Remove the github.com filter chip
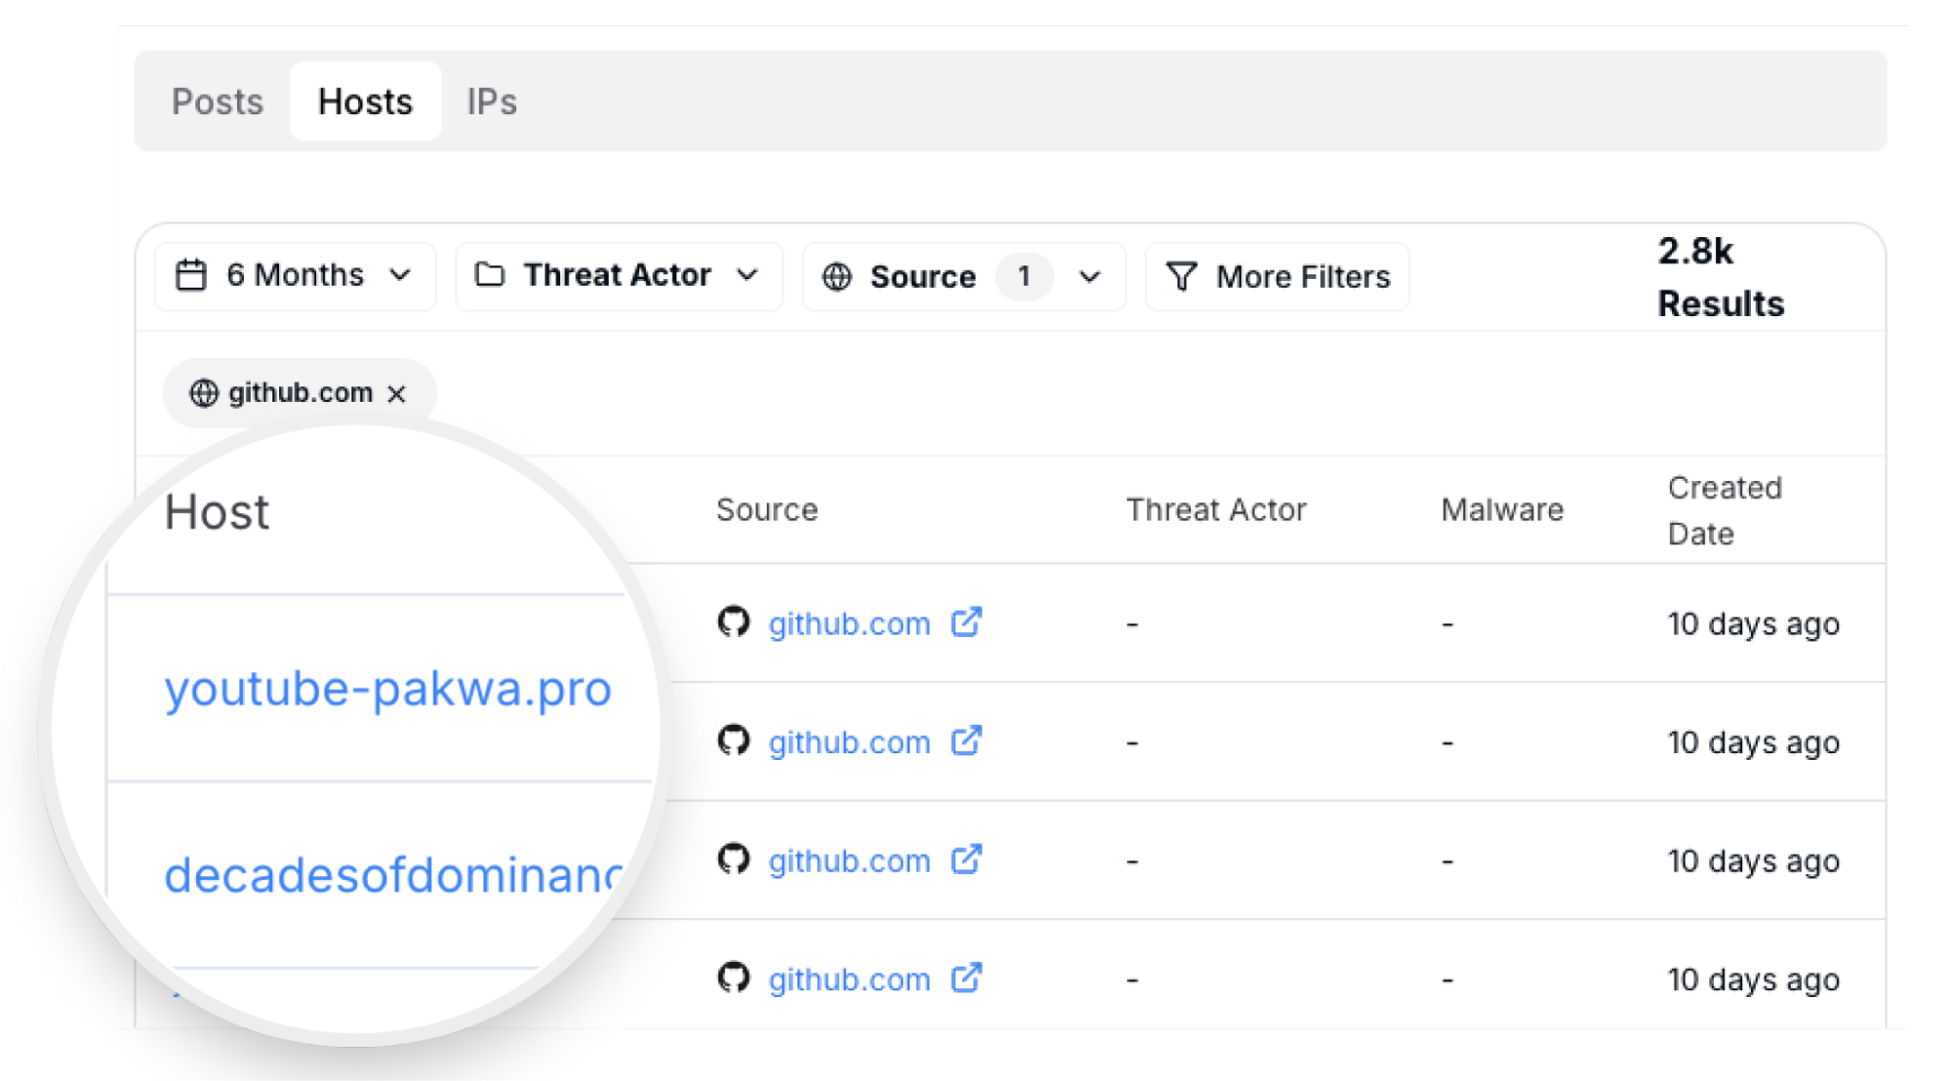 tap(396, 392)
